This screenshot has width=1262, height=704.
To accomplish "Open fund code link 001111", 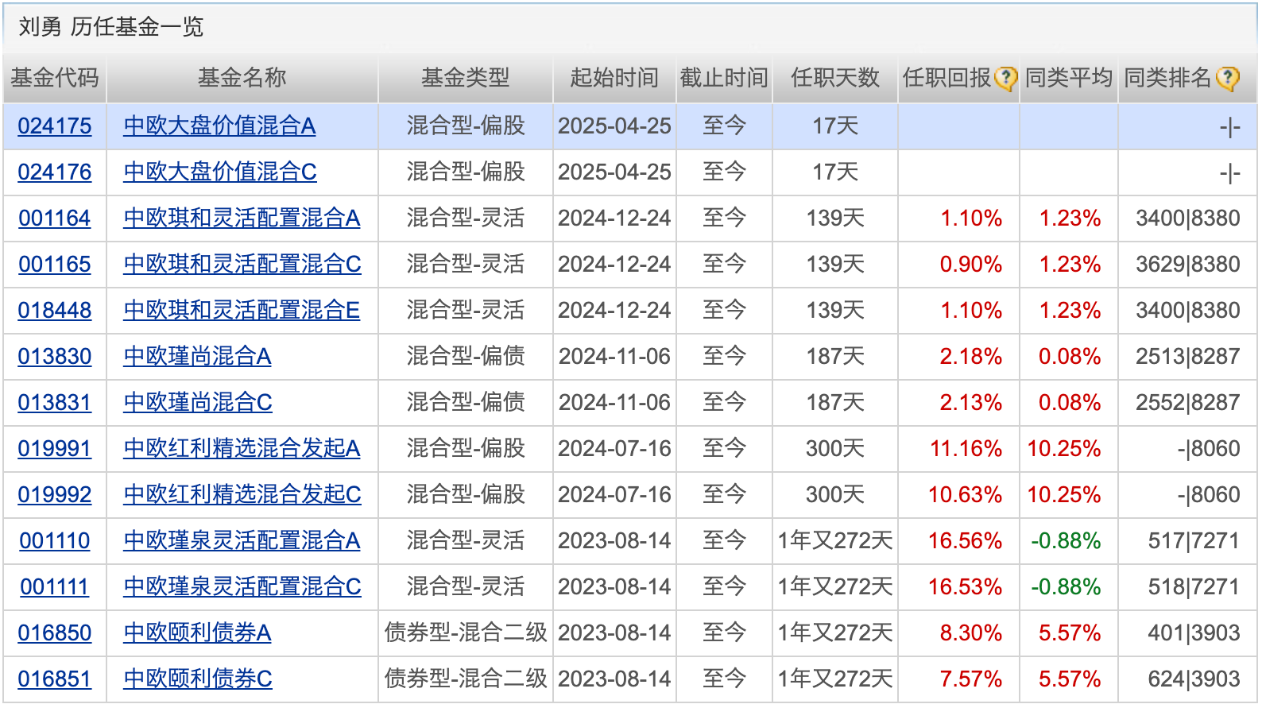I will 55,586.
